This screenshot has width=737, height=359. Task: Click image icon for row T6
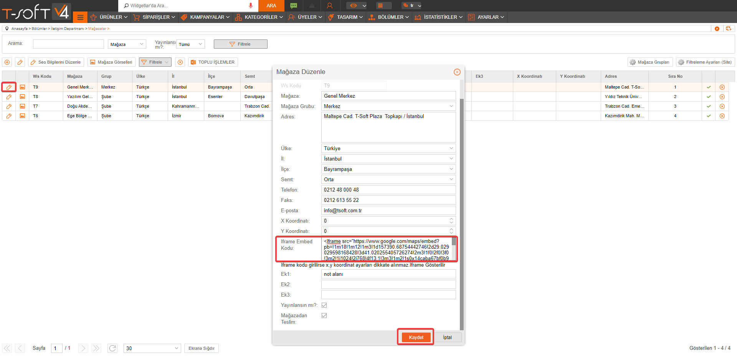point(22,116)
